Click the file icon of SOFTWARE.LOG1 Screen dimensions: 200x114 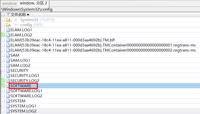[8, 91]
